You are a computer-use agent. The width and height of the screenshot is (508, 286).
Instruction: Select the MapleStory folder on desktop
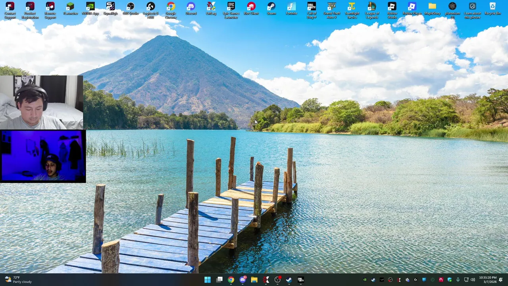click(x=432, y=9)
